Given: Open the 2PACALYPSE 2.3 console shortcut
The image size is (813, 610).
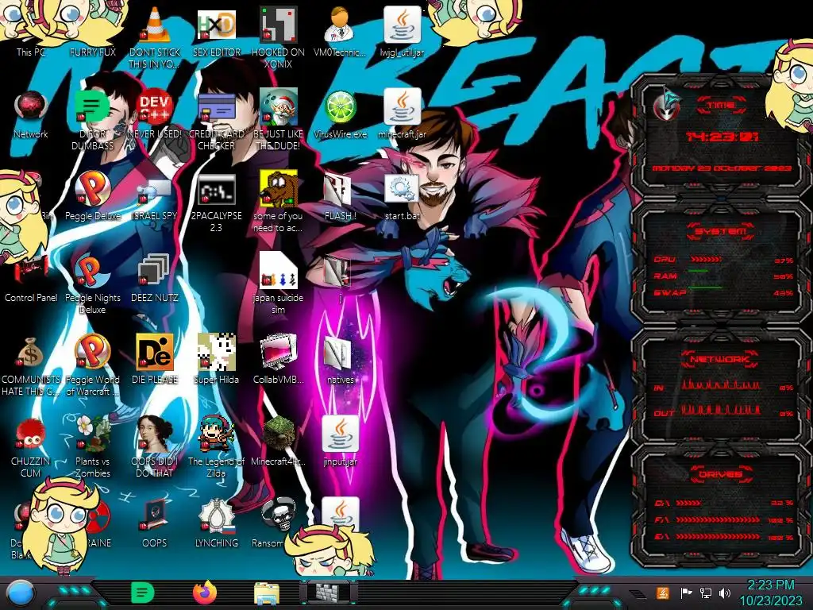Looking at the screenshot, I should click(x=216, y=203).
